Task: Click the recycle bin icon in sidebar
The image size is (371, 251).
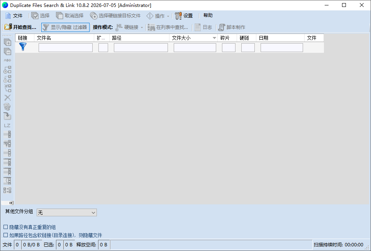Action: [x=7, y=107]
